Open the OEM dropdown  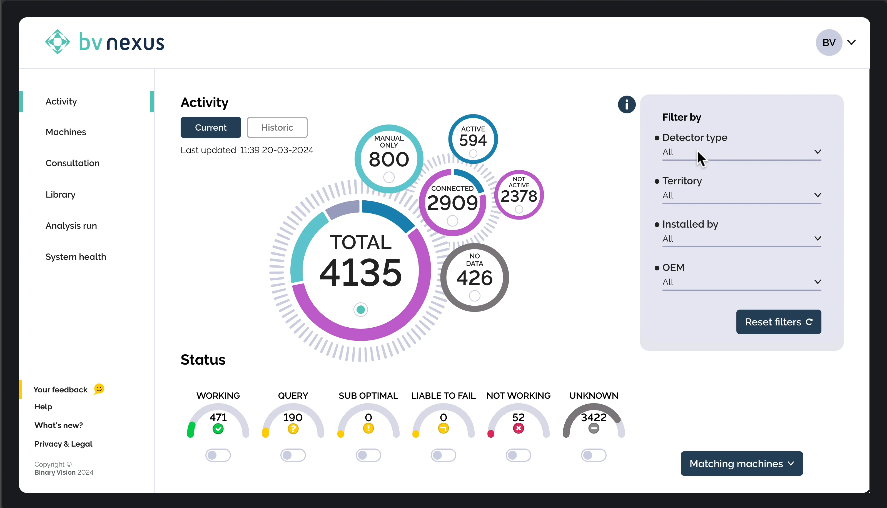click(742, 282)
